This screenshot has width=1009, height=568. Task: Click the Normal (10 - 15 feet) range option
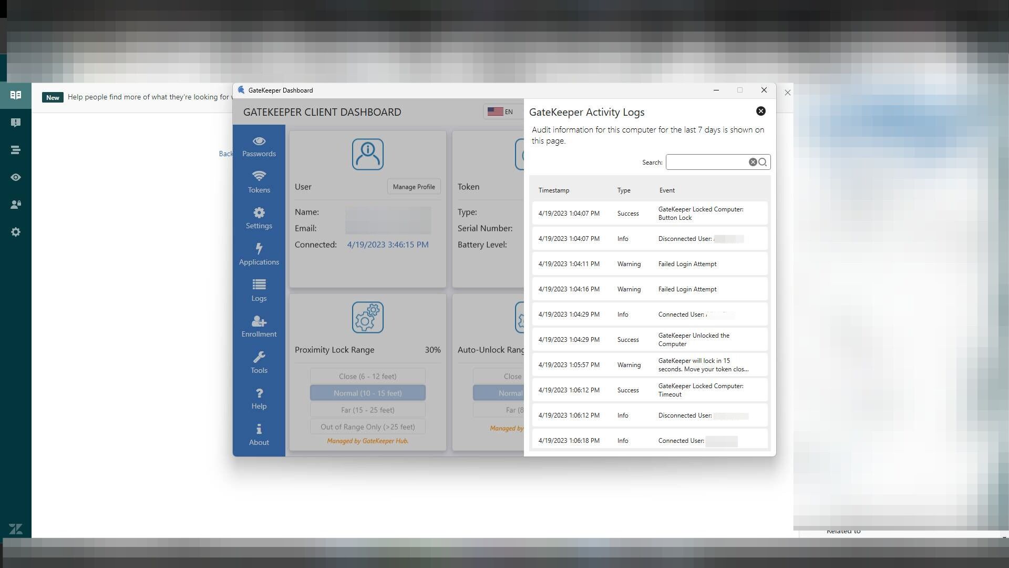click(x=367, y=393)
